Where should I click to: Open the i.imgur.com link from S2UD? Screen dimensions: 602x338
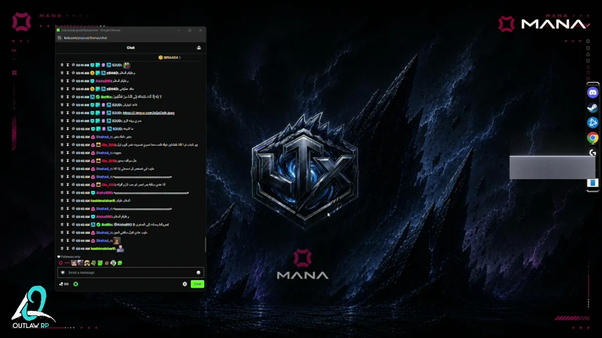click(149, 113)
